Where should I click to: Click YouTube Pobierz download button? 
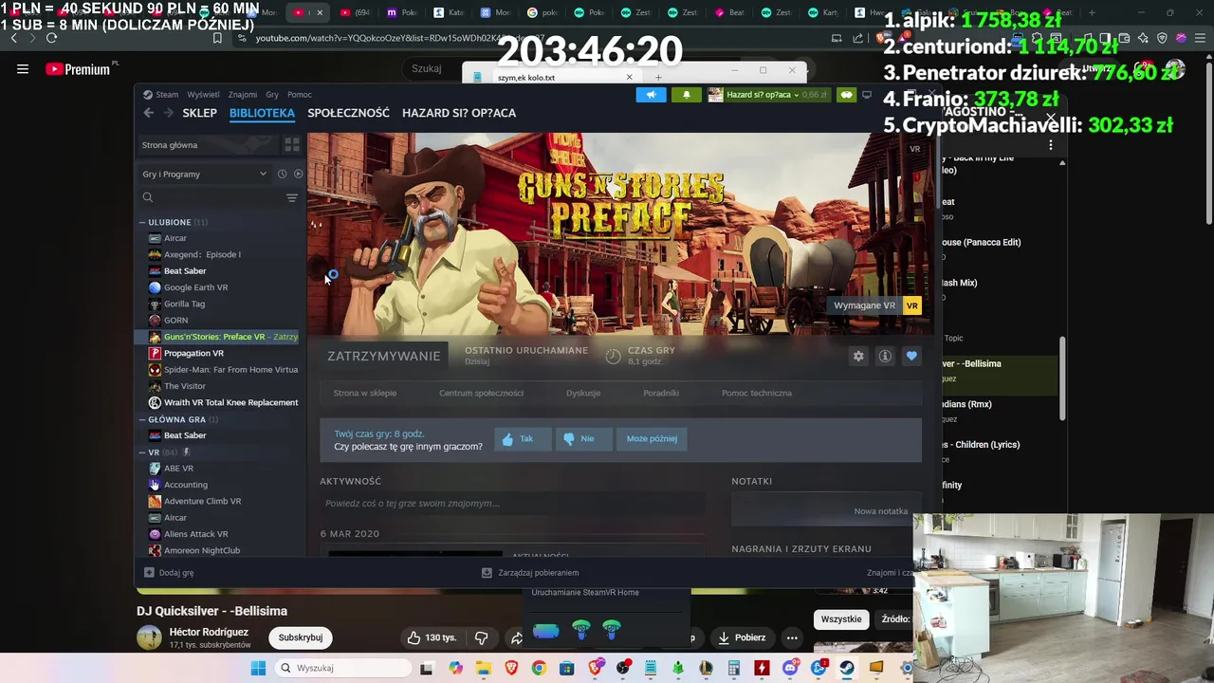pos(741,637)
